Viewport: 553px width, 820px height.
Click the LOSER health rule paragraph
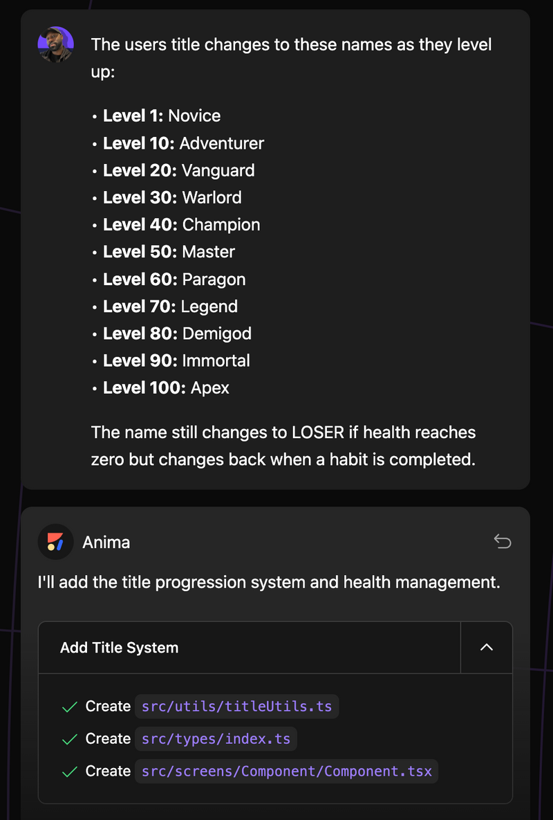[283, 446]
